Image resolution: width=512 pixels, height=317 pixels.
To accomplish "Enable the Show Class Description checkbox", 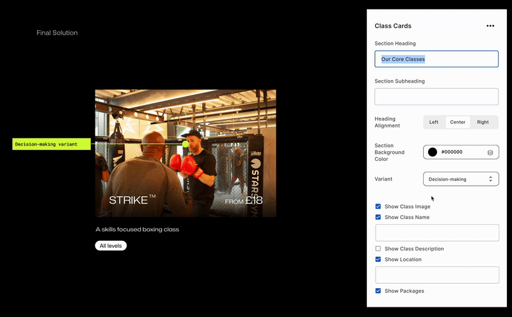I will point(378,248).
